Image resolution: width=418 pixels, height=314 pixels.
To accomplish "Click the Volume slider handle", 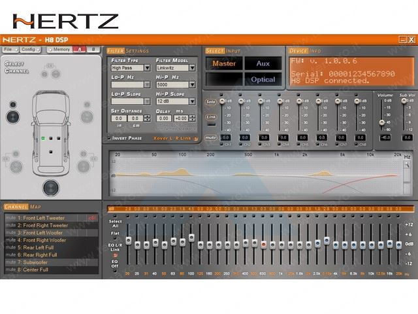I will [x=381, y=122].
